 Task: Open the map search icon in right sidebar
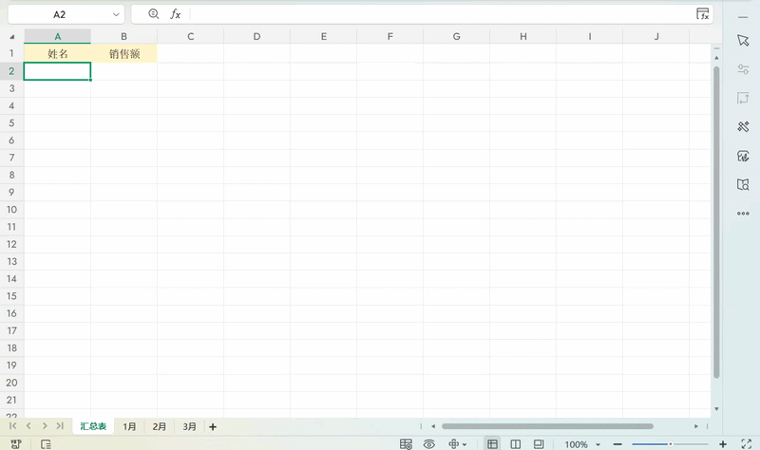point(743,184)
